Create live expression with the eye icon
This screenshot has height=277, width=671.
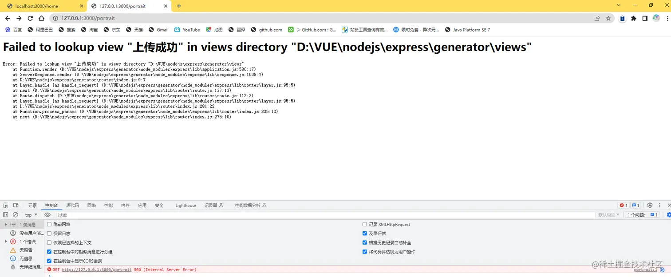(x=47, y=215)
